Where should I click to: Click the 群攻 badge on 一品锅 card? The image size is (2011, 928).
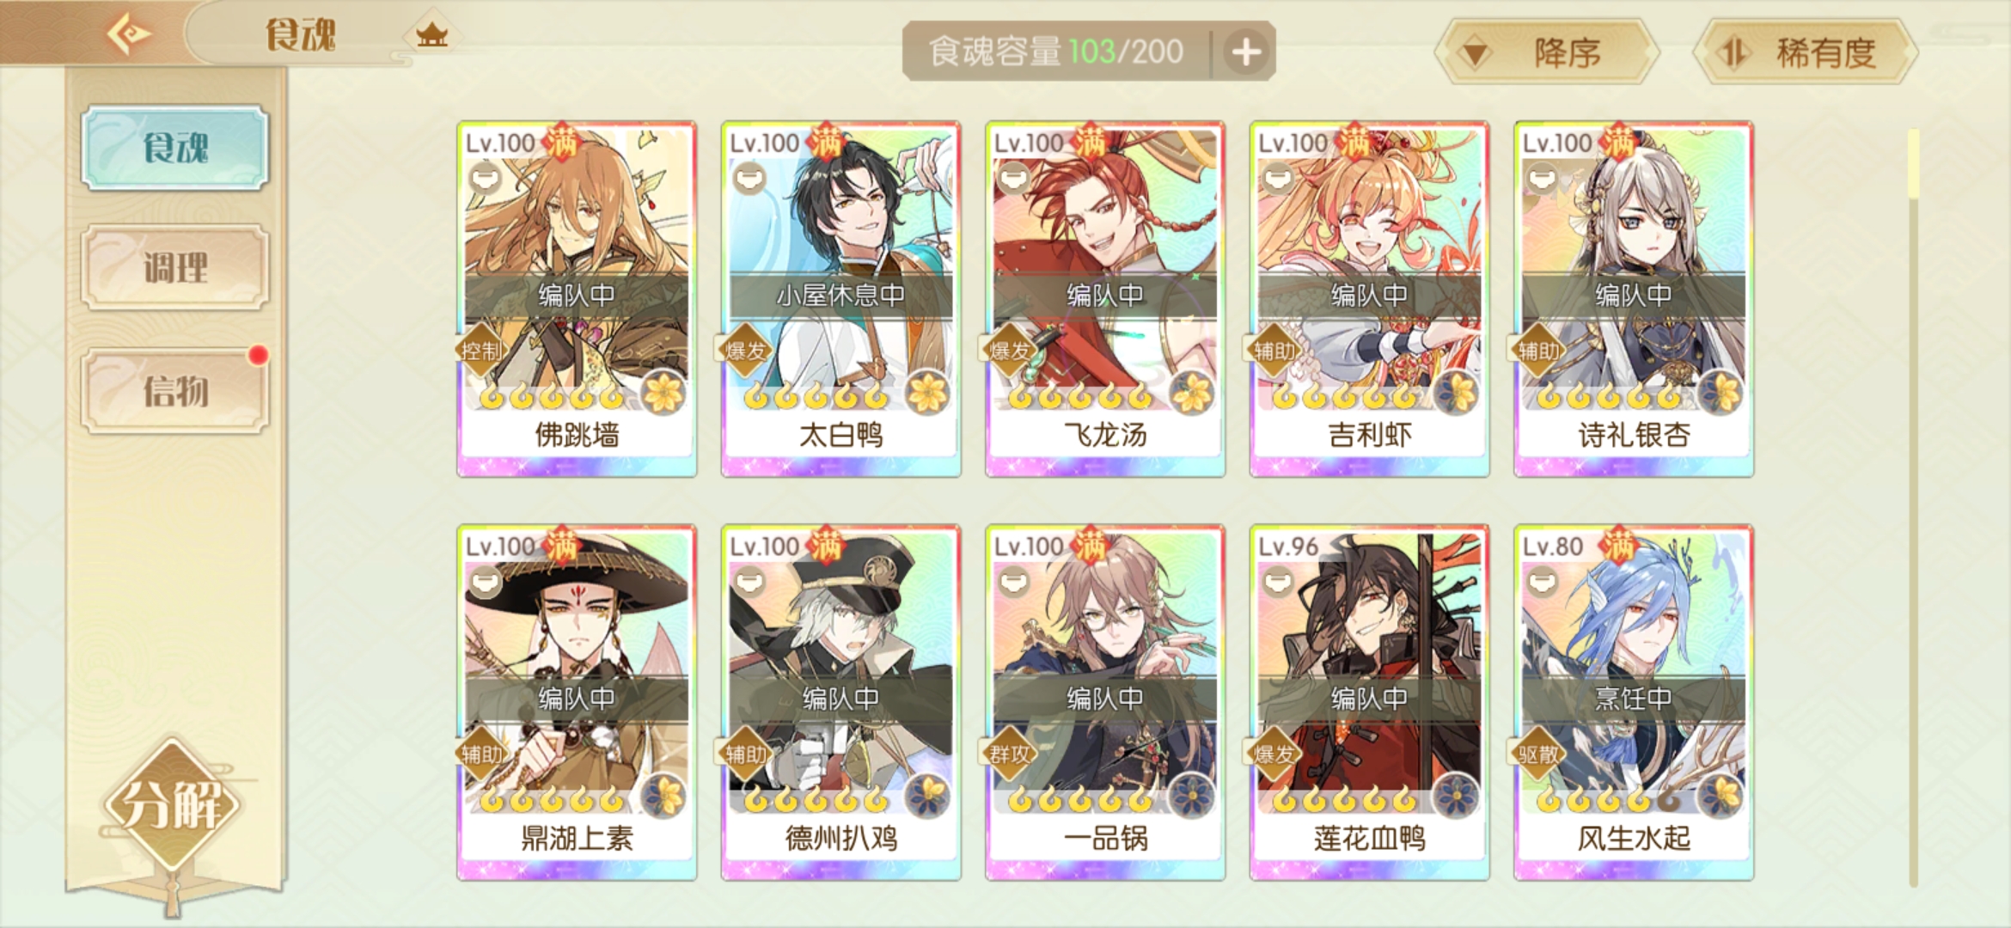pos(1009,754)
